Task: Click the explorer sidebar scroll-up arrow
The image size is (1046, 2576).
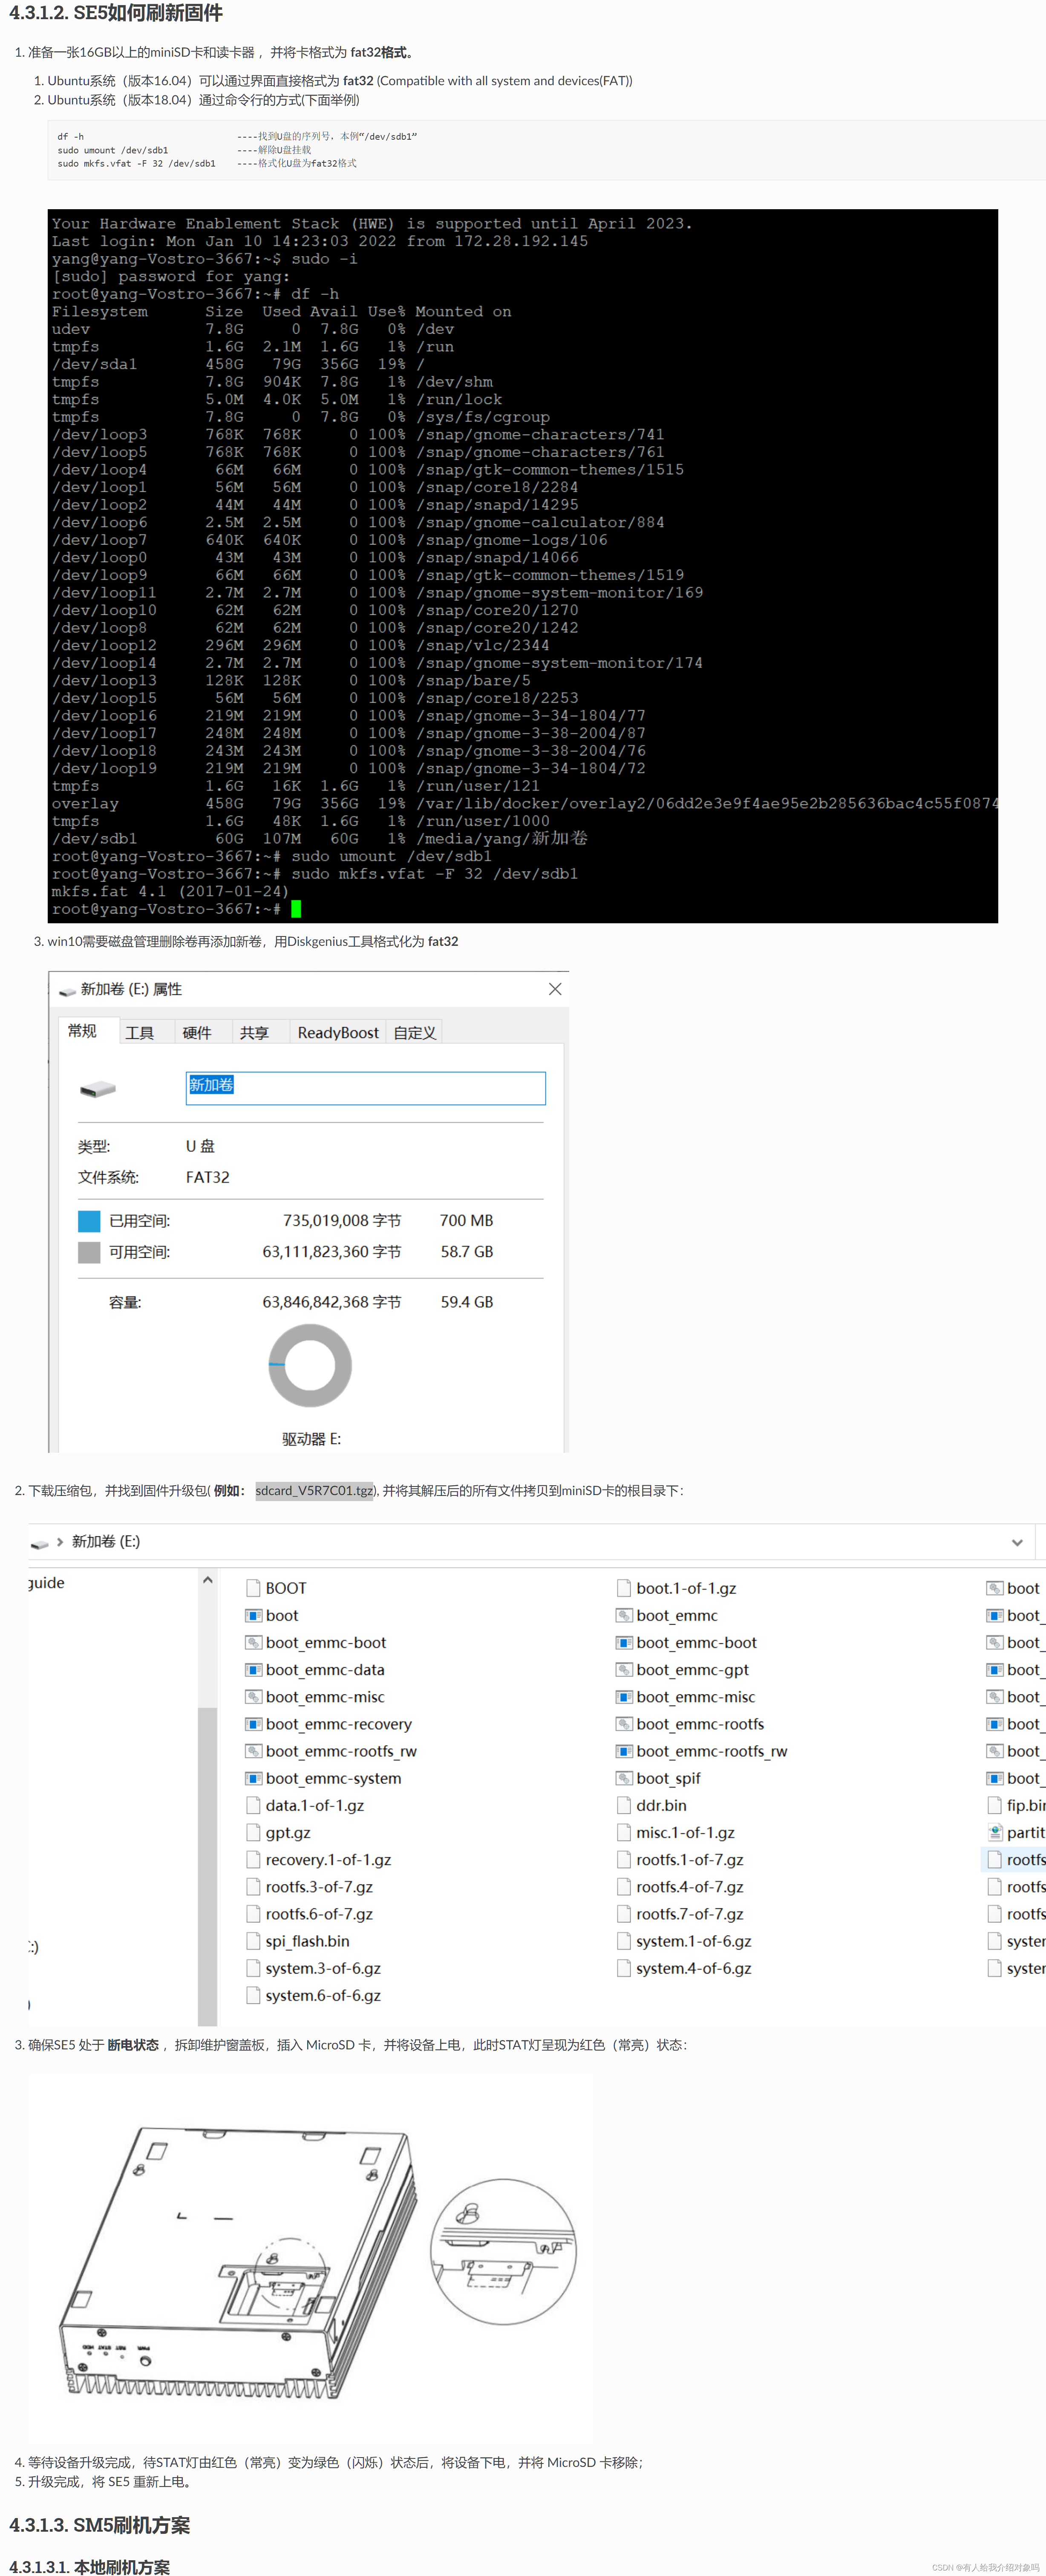Action: click(207, 1580)
